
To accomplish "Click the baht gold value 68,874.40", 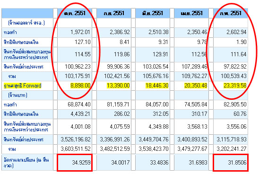I will pyautogui.click(x=79, y=104).
